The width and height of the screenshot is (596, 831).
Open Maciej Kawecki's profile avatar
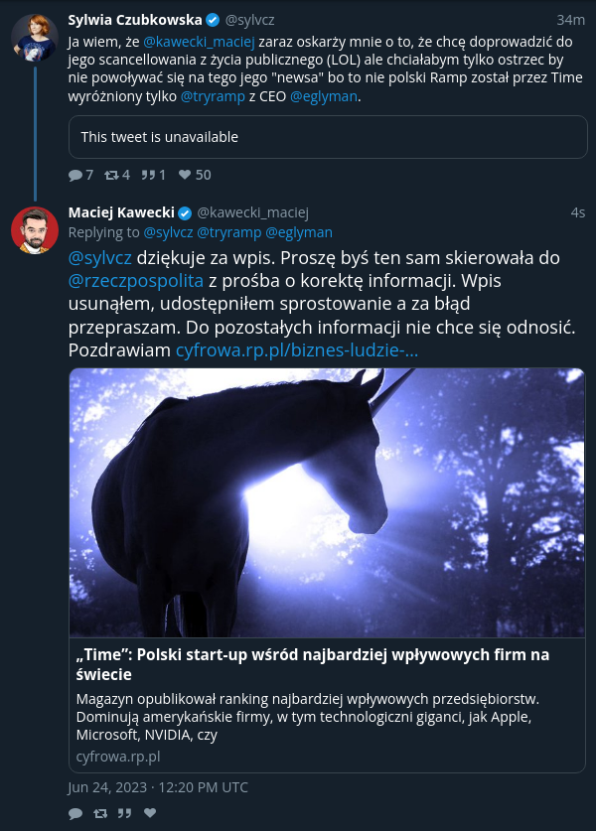pyautogui.click(x=35, y=230)
